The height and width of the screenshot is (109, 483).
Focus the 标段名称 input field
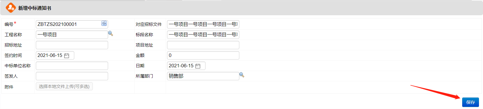click(203, 35)
